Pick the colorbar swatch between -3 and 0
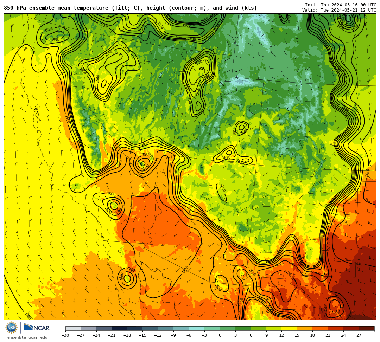This screenshot has height=342, width=380. tap(212, 328)
